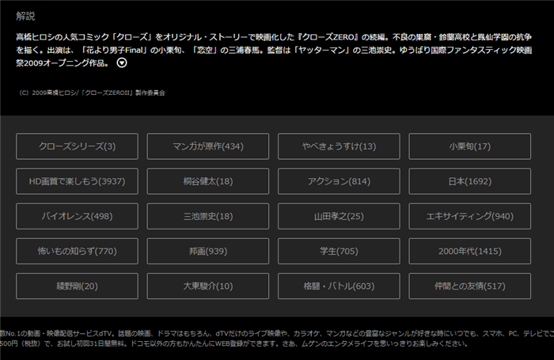Expand the description with the down-arrow icon
The height and width of the screenshot is (360, 554).
click(133, 65)
